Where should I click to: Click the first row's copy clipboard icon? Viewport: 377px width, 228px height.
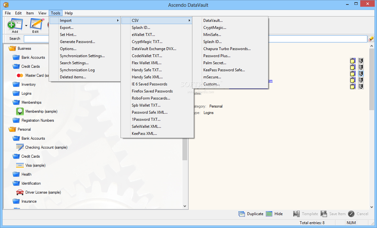tap(353, 61)
